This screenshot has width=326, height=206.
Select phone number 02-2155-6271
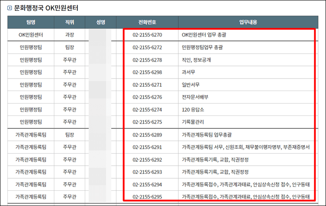point(147,85)
